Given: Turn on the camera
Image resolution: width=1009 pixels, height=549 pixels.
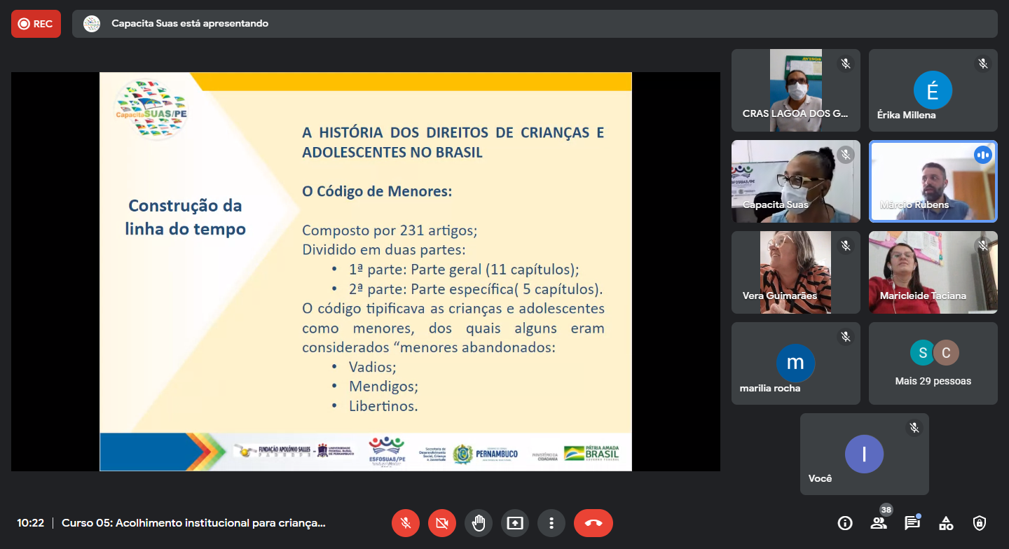Looking at the screenshot, I should click(441, 523).
